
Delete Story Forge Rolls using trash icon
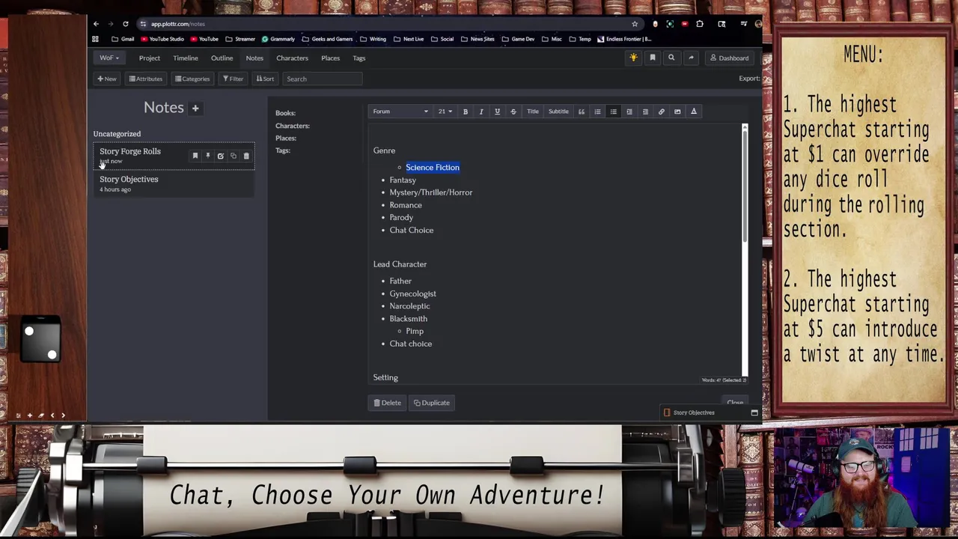coord(246,156)
